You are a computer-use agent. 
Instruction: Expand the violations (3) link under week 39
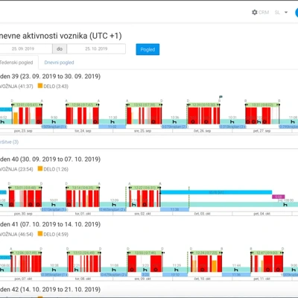click(10, 142)
